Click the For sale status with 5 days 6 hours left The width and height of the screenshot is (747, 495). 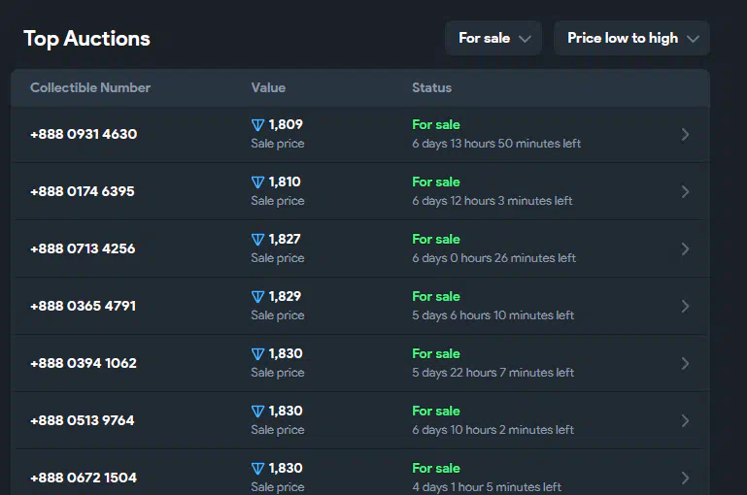coord(436,296)
